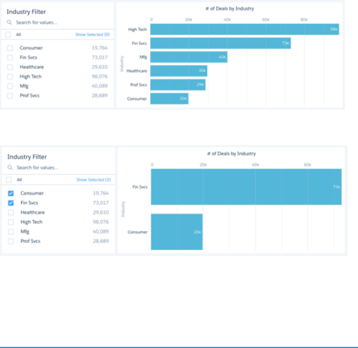Click the search magnifier icon in the top Industry Filter
358x348 pixels.
(9, 22)
